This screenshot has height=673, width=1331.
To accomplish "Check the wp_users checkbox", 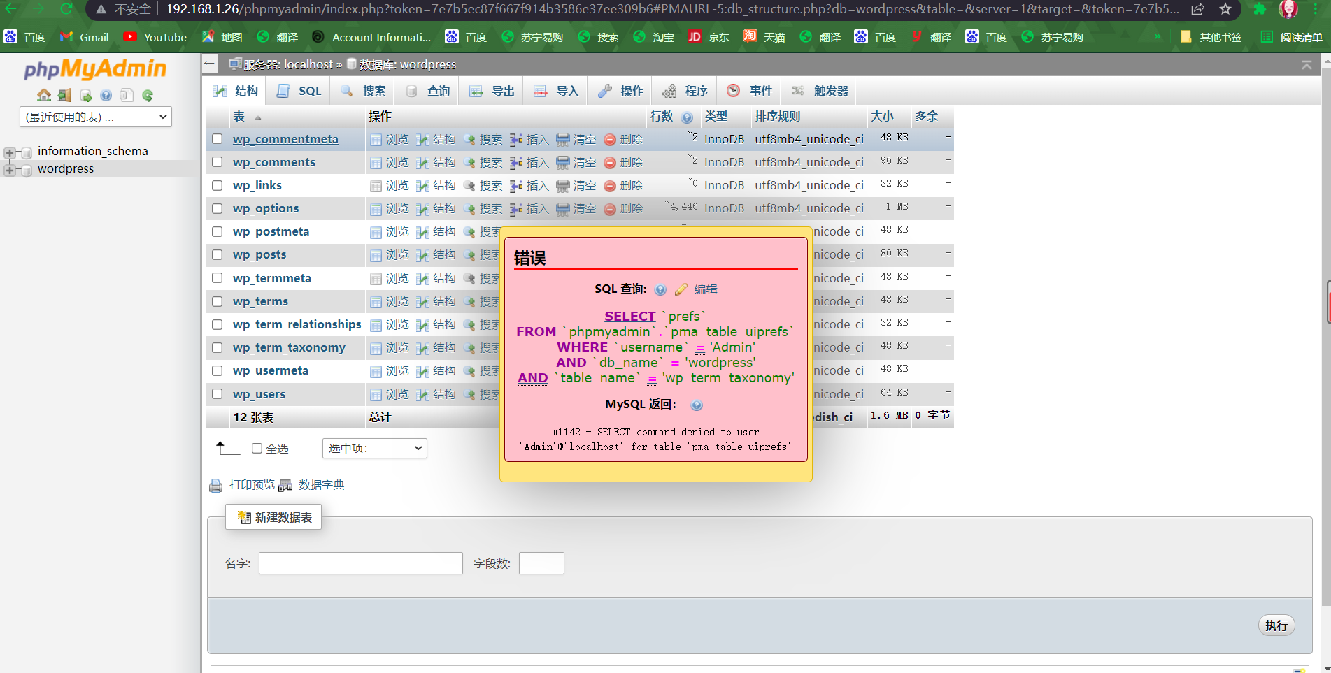I will tap(218, 394).
